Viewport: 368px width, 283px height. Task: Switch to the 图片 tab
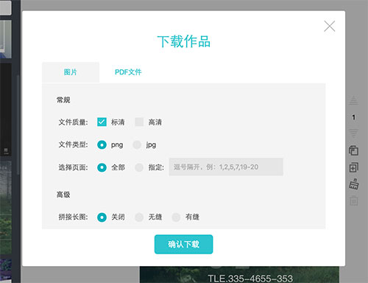[71, 72]
